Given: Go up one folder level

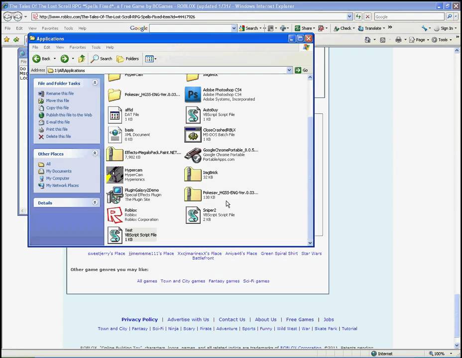Looking at the screenshot, I should (82, 59).
